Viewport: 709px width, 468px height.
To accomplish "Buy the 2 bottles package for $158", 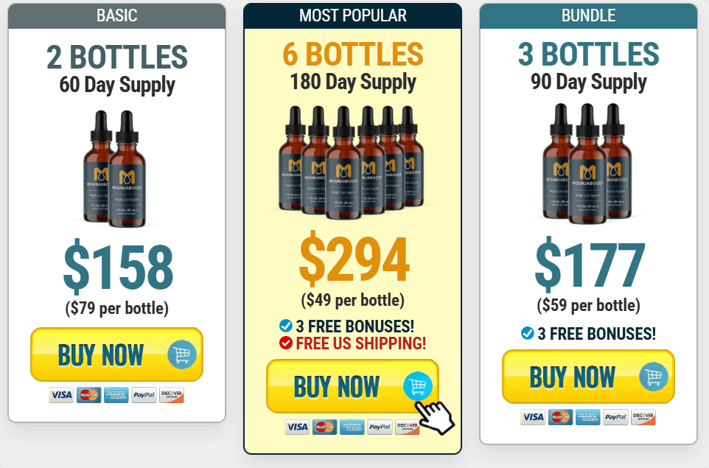I will tap(116, 355).
